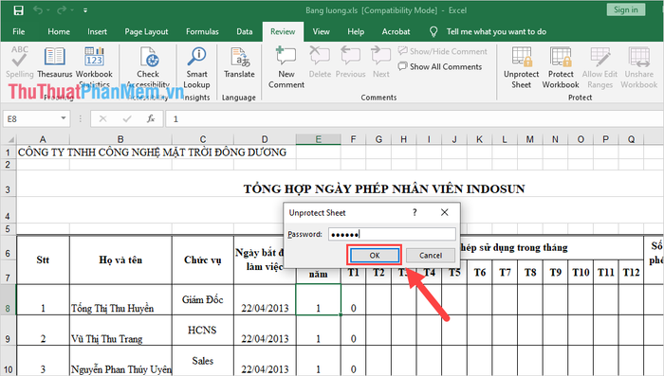Open Customize Quick Access Toolbar dropdown
This screenshot has height=376, width=664.
click(85, 10)
